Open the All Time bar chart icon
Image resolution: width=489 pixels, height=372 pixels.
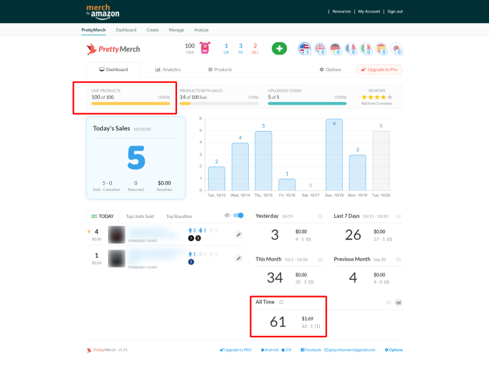(x=398, y=302)
